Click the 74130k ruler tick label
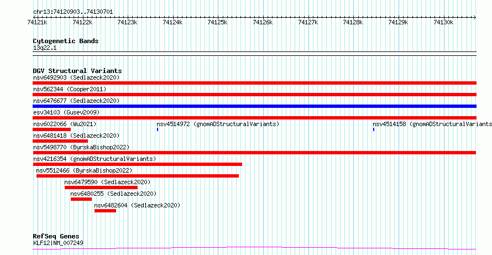 coord(444,22)
